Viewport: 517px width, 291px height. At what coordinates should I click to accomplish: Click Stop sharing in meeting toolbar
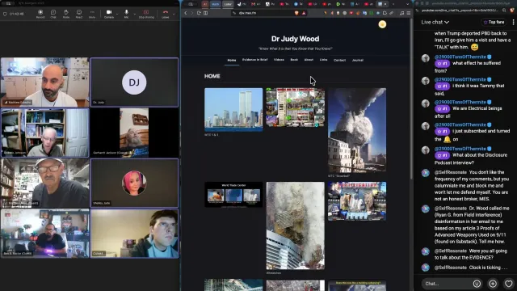[x=146, y=14]
